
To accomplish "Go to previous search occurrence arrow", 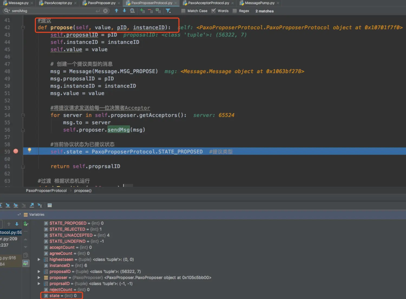I will point(116,11).
